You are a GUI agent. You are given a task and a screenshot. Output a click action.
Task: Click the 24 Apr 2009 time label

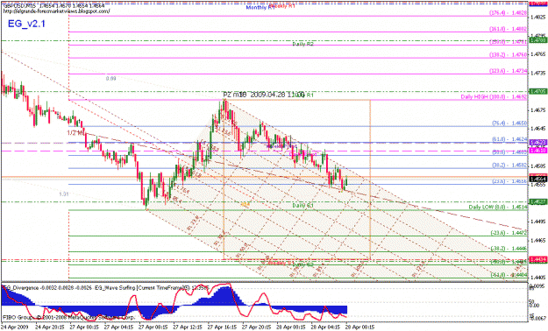(x=14, y=327)
